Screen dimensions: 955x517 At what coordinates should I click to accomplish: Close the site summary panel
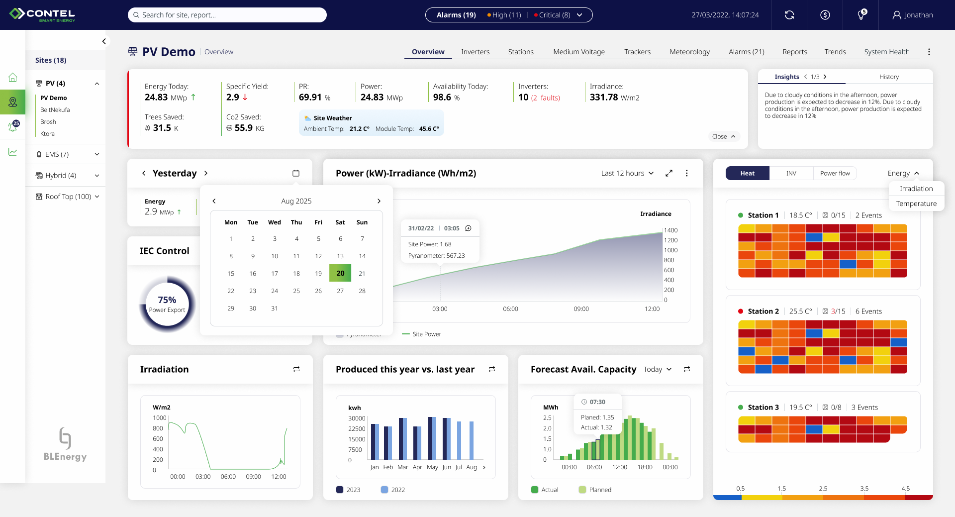[x=724, y=136]
